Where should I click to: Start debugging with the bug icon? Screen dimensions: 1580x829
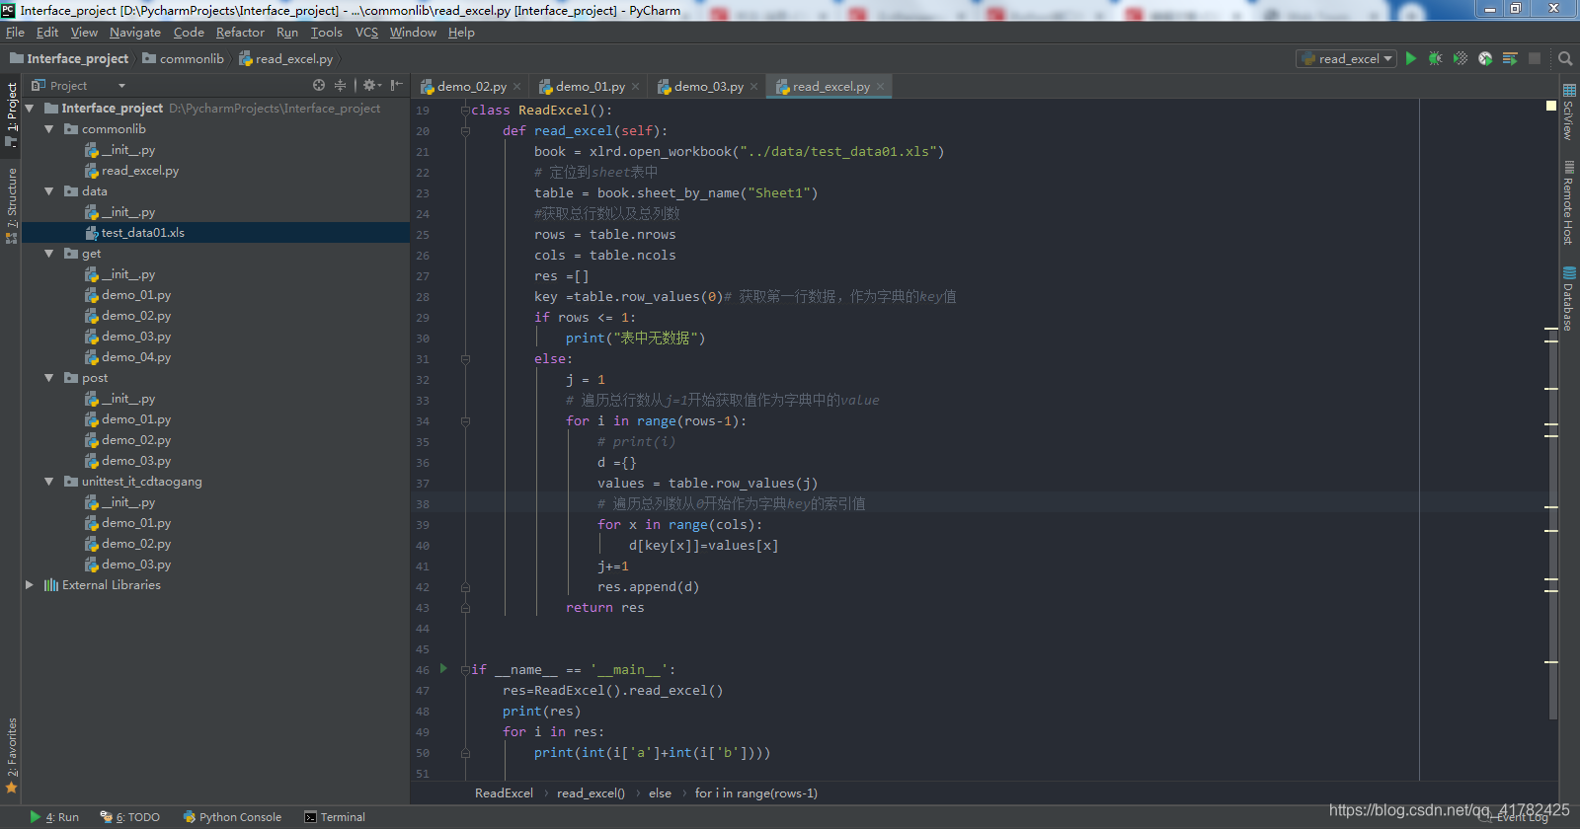1436,58
